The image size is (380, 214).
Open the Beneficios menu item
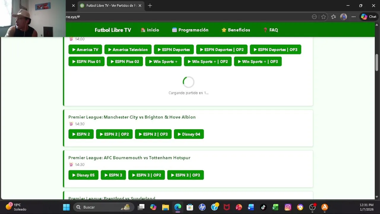pos(236,30)
